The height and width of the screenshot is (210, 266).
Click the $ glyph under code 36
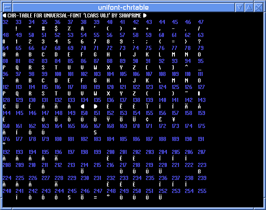click(56, 28)
